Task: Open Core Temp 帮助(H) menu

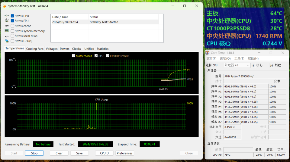Action: pyautogui.click(x=253, y=58)
